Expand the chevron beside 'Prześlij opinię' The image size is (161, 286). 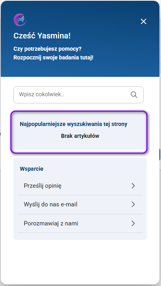pos(133,186)
